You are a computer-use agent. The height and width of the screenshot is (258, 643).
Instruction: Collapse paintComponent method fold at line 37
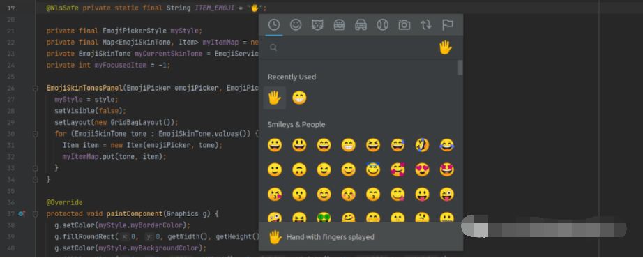(x=36, y=213)
